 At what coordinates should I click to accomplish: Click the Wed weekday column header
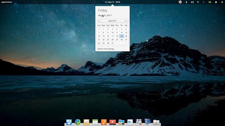[x=112, y=25]
